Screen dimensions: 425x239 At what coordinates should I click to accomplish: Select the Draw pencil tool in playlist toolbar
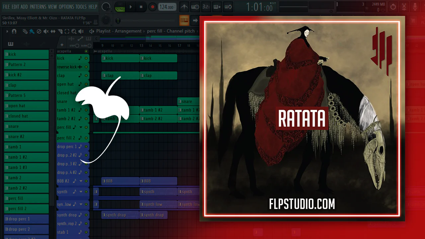click(x=25, y=31)
